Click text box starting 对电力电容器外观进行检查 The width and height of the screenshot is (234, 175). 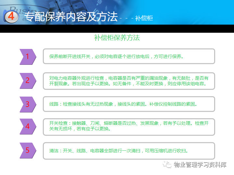coord(129,81)
